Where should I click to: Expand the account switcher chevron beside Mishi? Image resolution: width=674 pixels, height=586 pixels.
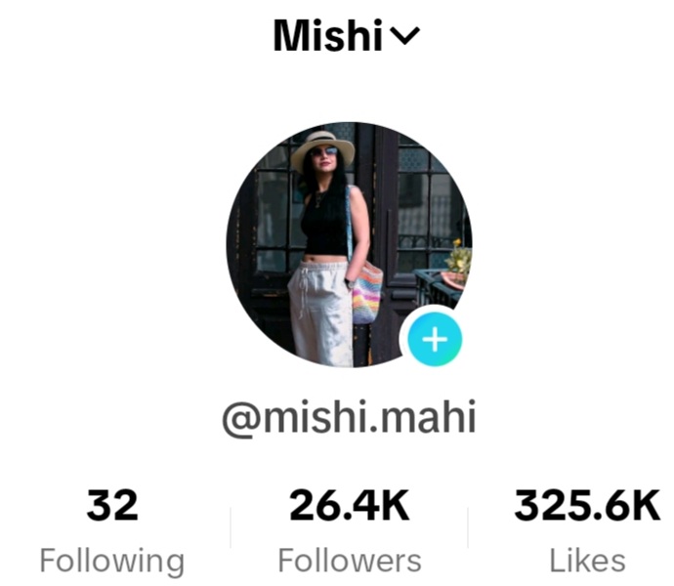click(x=406, y=36)
